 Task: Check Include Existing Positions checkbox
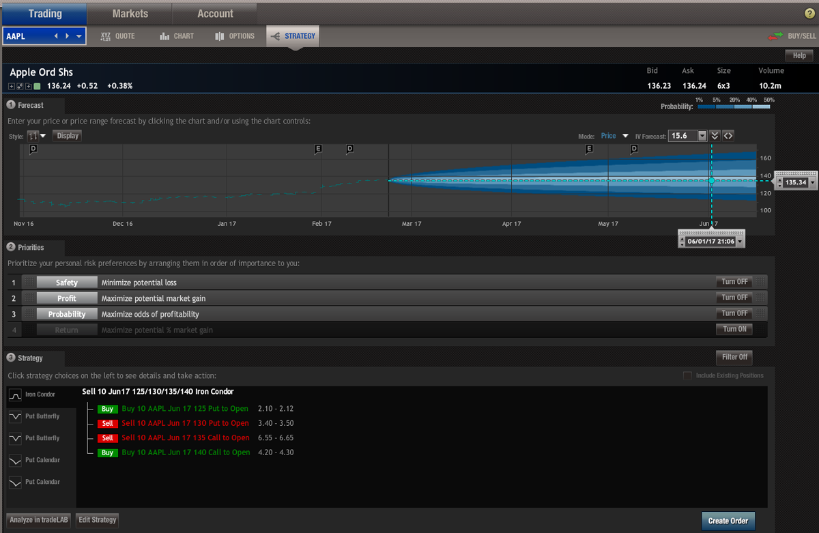point(687,375)
